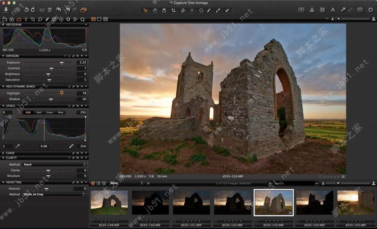Collapse the Levels panel
Image resolution: width=377 pixels, height=229 pixels.
(3, 106)
